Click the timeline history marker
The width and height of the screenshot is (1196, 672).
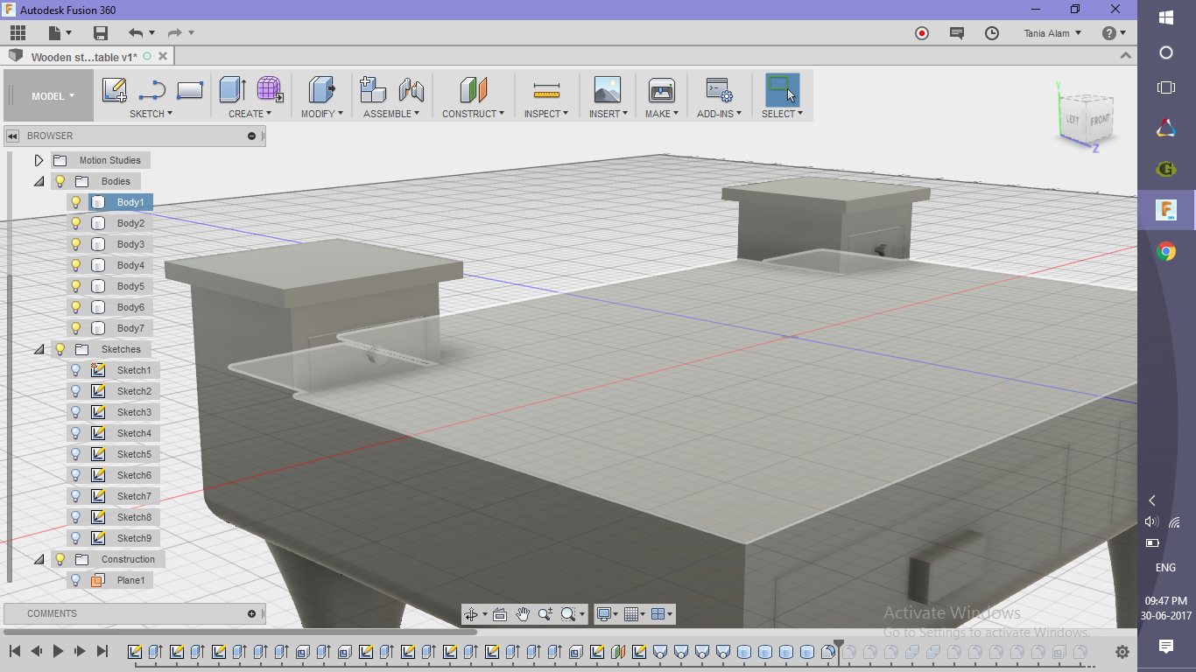(839, 650)
